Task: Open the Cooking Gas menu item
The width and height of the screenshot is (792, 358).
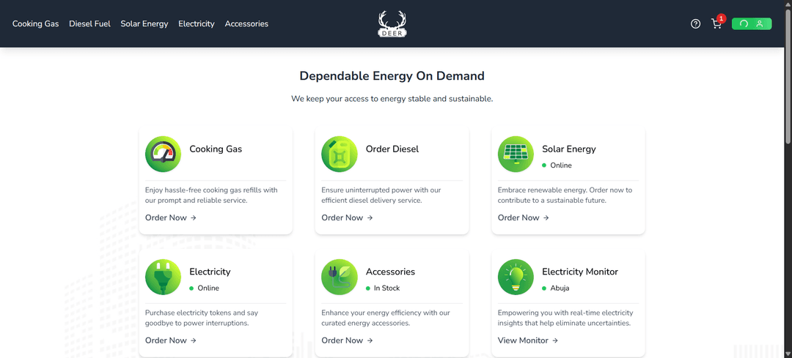Action: point(35,23)
